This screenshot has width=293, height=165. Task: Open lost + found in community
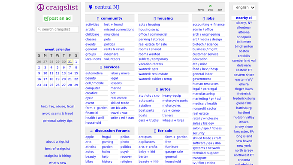click(x=113, y=24)
